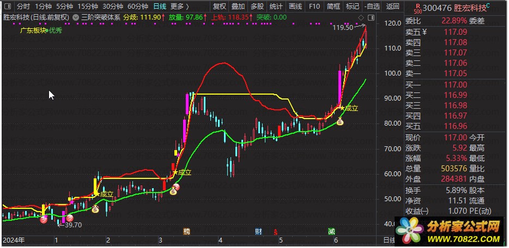Click the 119.50 high price label

343,28
